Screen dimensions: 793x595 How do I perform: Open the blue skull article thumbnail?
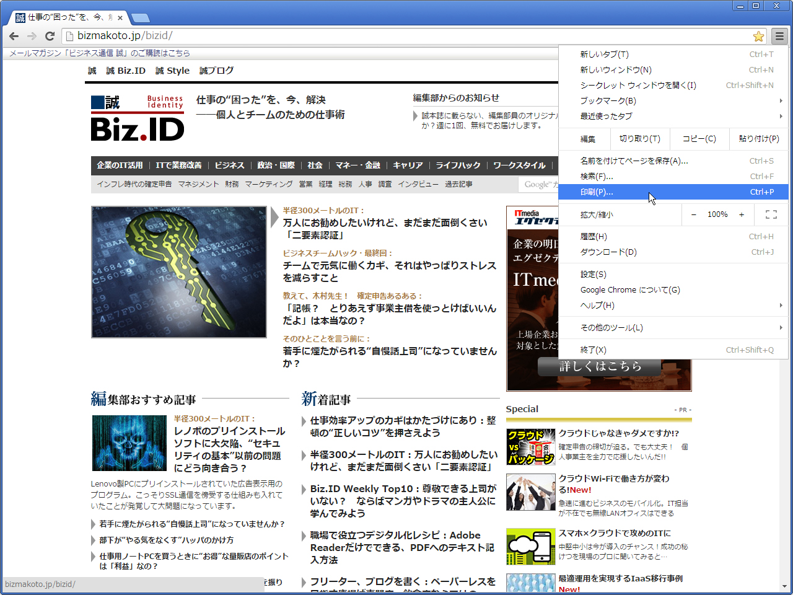[x=129, y=443]
